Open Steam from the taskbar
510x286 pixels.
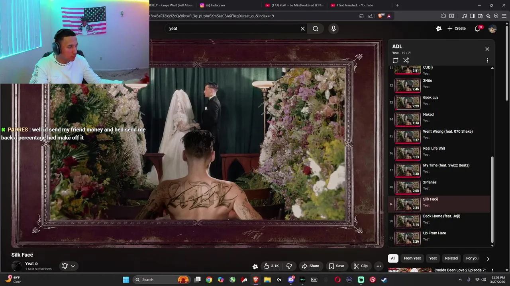coord(384,280)
